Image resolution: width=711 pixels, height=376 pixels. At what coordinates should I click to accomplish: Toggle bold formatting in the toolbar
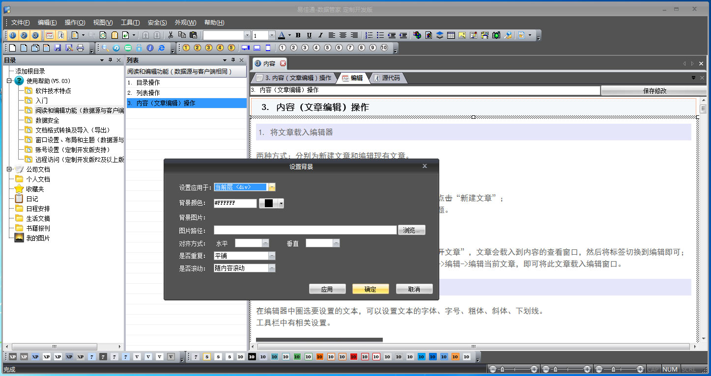tap(297, 35)
